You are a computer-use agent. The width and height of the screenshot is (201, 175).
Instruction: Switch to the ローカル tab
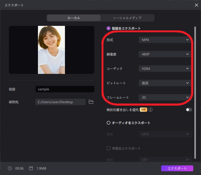[74, 18]
